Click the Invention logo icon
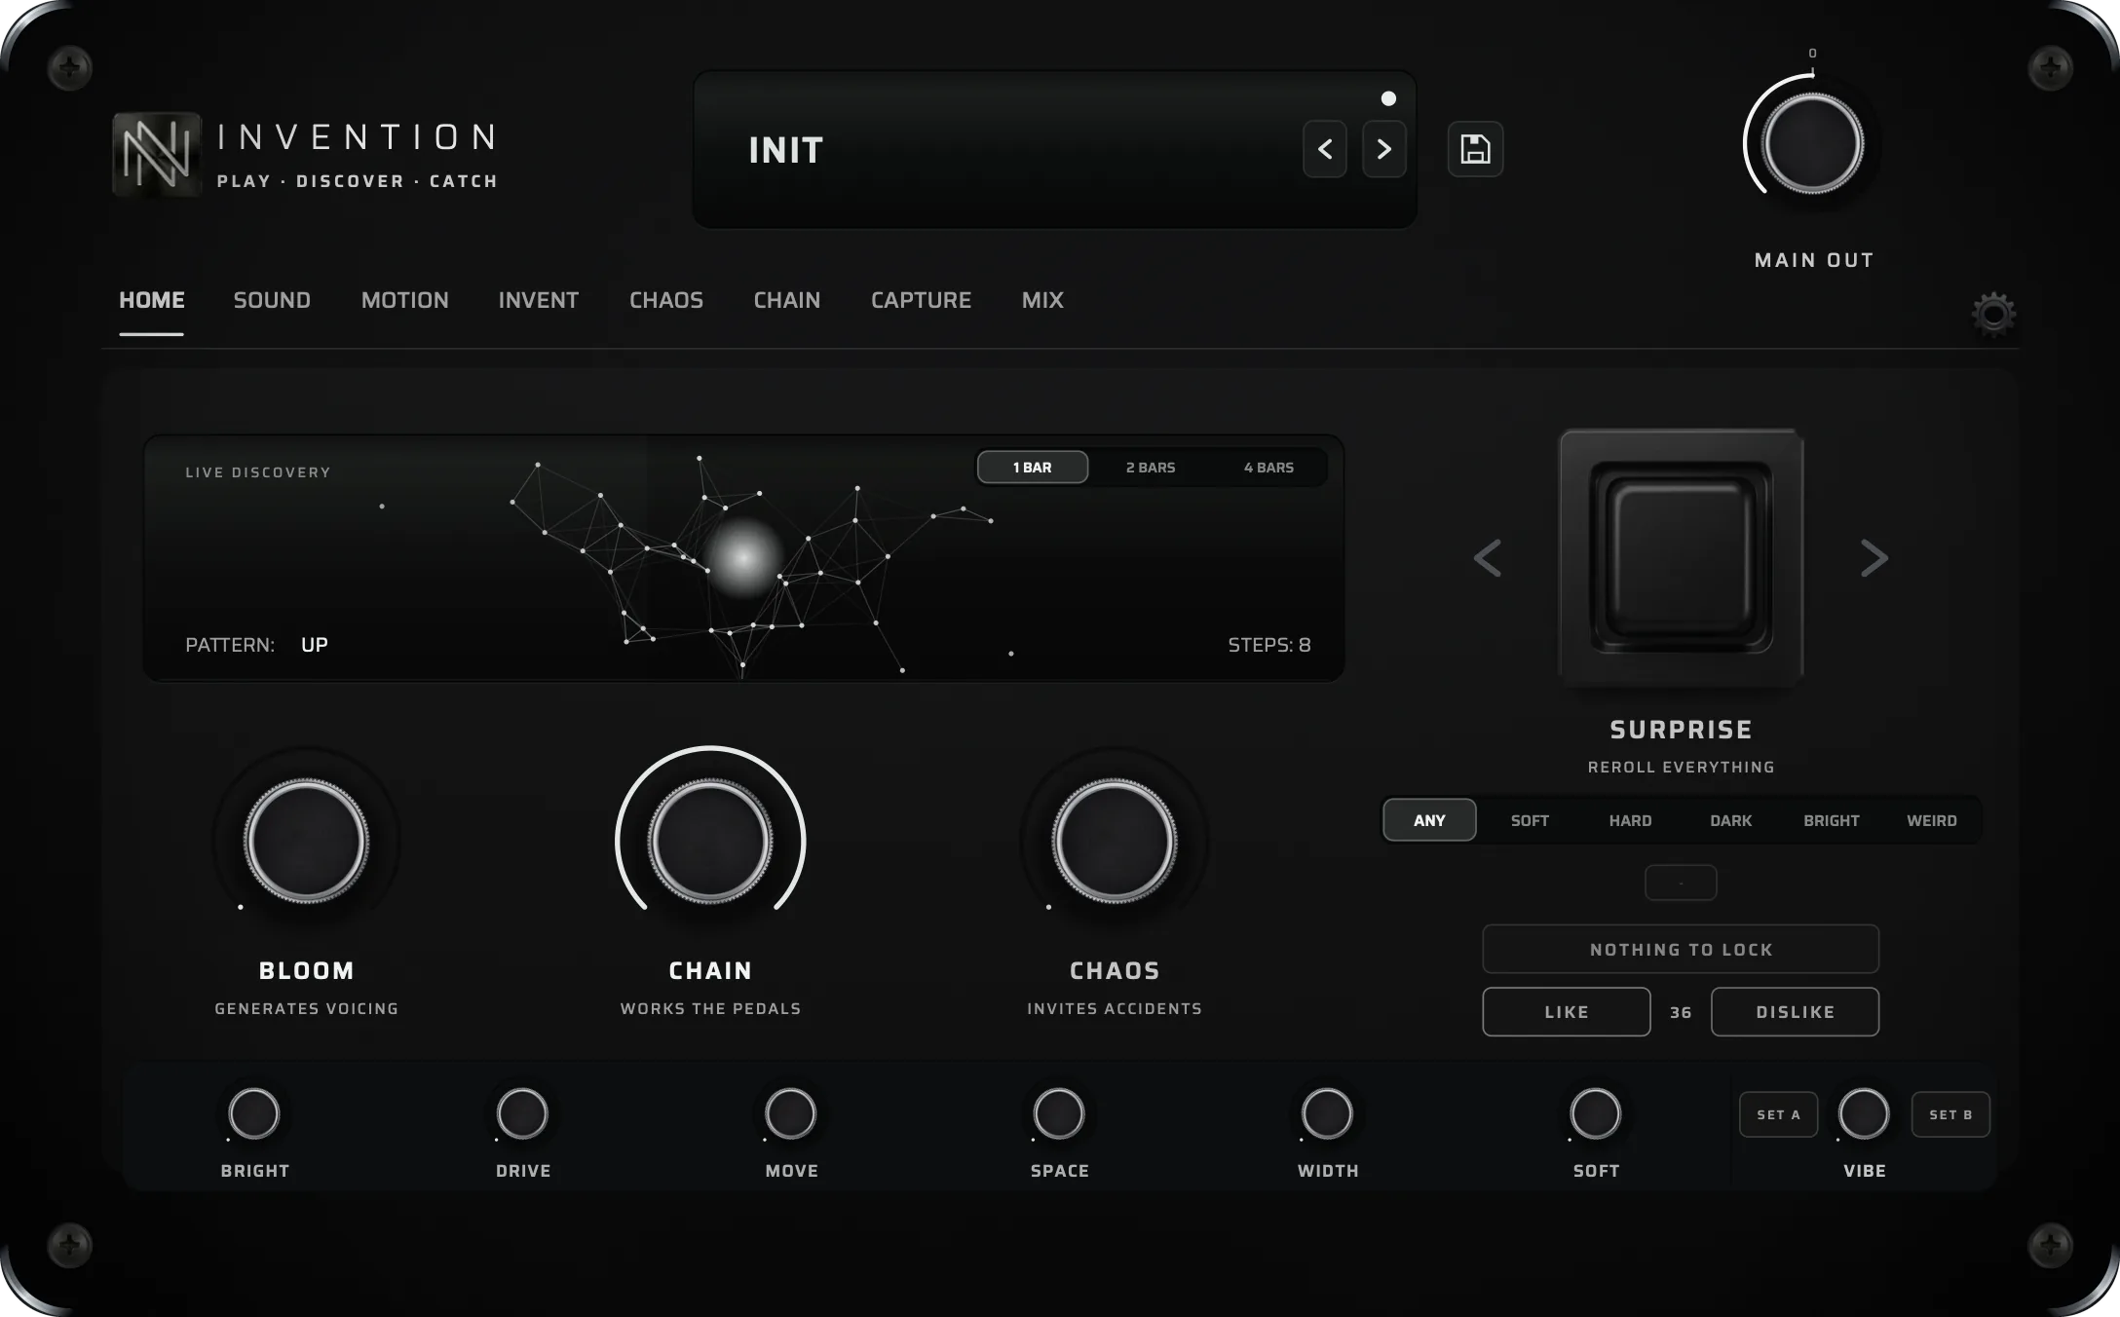 (x=157, y=154)
